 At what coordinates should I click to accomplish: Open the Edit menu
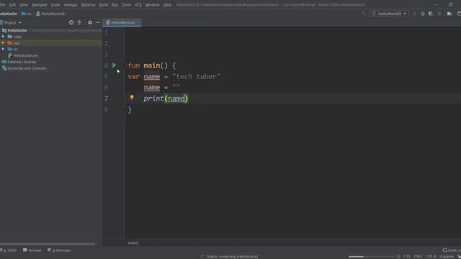pyautogui.click(x=12, y=5)
